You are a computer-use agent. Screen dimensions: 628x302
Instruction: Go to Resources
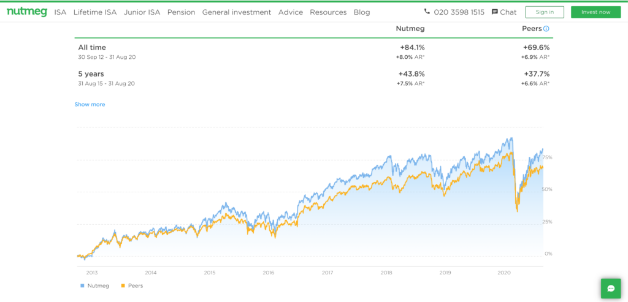pyautogui.click(x=328, y=12)
